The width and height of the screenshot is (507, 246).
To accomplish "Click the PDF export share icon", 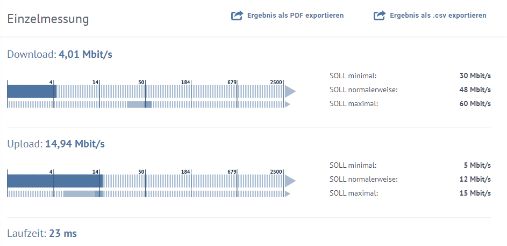I will (x=237, y=16).
